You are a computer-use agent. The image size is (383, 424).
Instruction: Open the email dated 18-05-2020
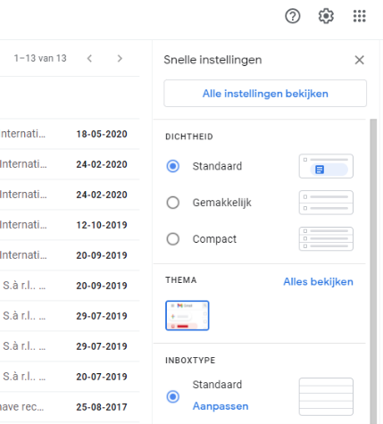pos(70,134)
